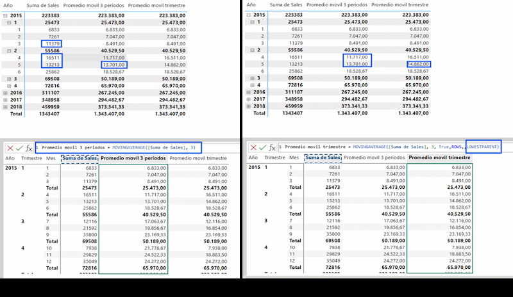Collapse quarter 2 in the top-left matrix
The height and width of the screenshot is (297, 513).
(10, 49)
